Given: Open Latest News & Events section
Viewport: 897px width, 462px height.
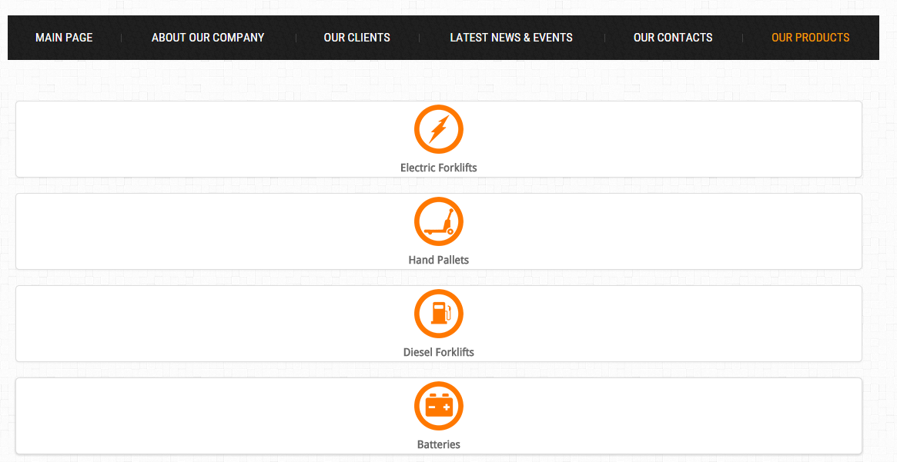Looking at the screenshot, I should (x=511, y=38).
